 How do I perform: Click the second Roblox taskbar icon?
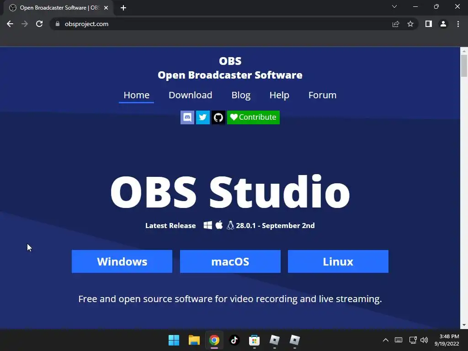(x=295, y=340)
